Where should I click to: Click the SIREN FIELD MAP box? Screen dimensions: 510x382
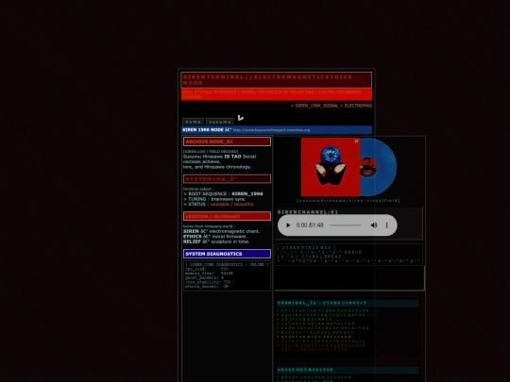[x=349, y=255]
